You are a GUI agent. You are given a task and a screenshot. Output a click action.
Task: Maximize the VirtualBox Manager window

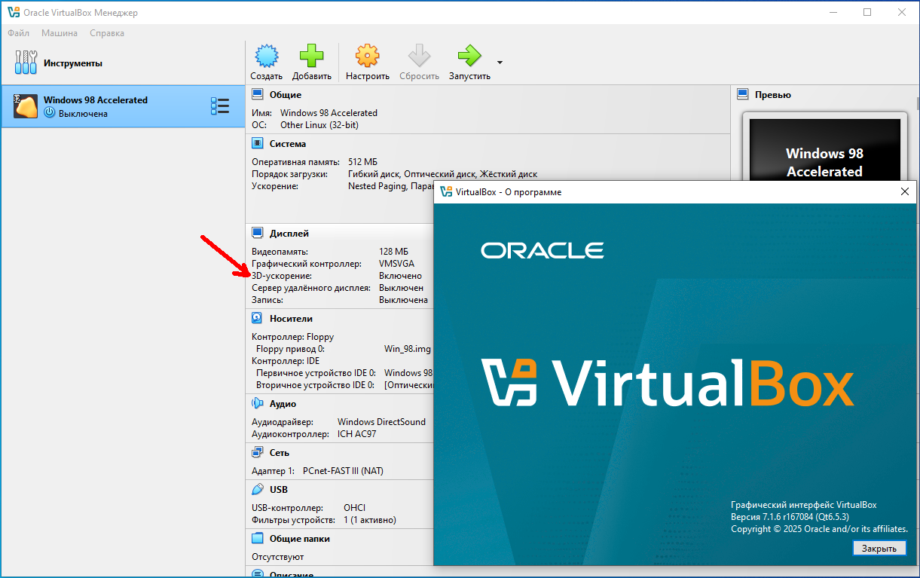click(867, 12)
